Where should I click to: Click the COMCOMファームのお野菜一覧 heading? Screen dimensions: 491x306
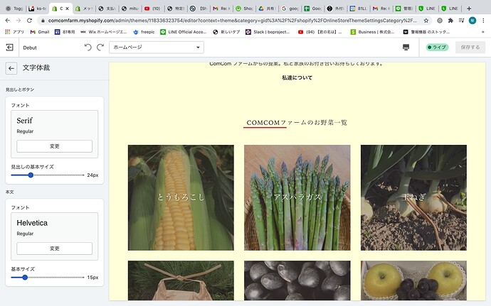(x=297, y=123)
